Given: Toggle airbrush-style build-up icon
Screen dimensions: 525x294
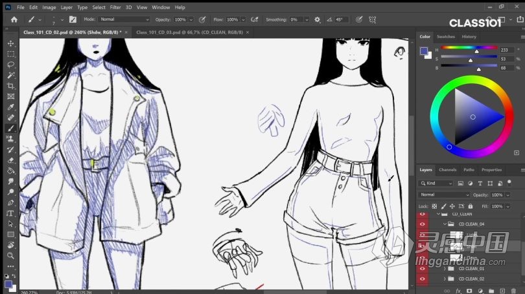Looking at the screenshot, I should coord(255,19).
